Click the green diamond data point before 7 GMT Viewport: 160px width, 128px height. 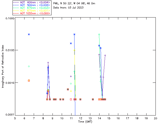29,66
